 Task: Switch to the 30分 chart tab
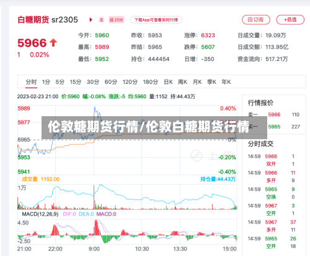pos(93,82)
